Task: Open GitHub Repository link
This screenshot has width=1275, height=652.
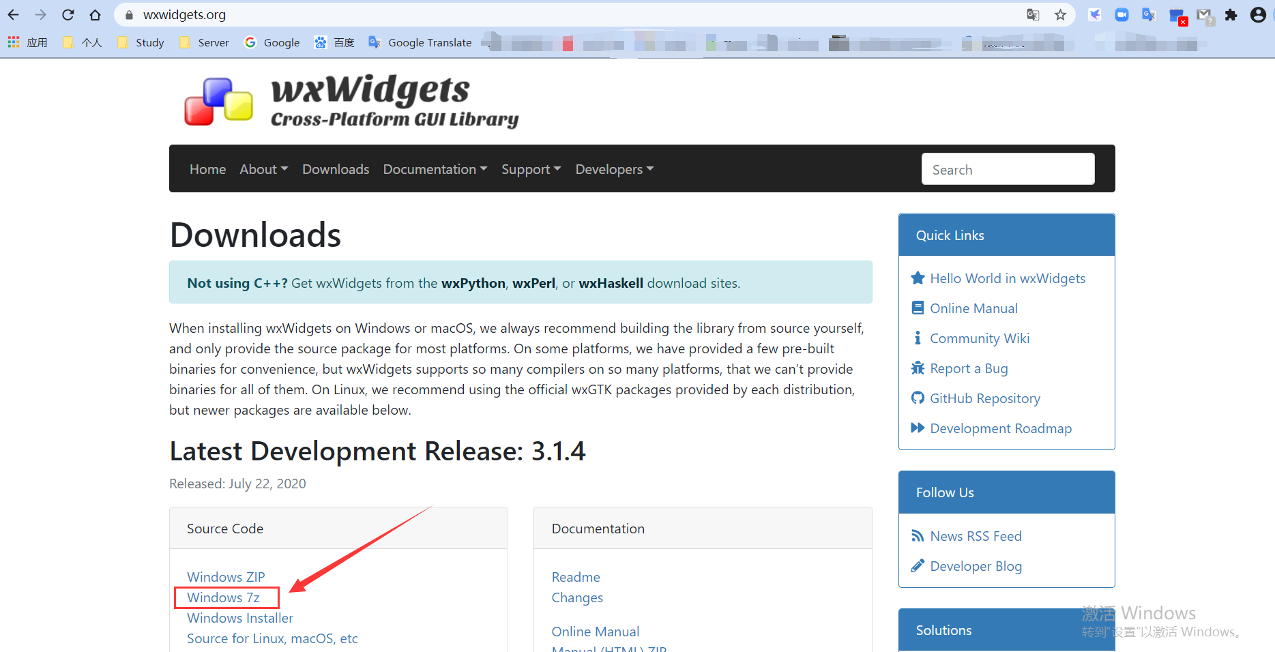Action: 985,398
